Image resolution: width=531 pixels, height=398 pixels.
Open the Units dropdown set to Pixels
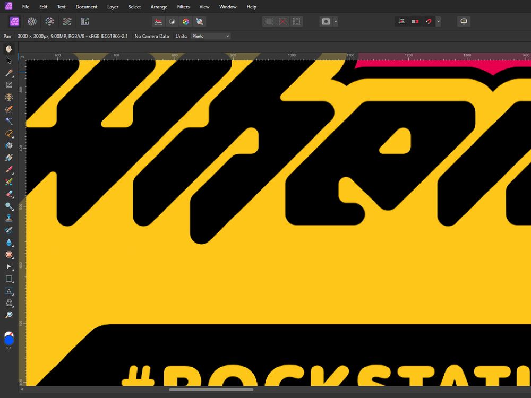point(211,36)
